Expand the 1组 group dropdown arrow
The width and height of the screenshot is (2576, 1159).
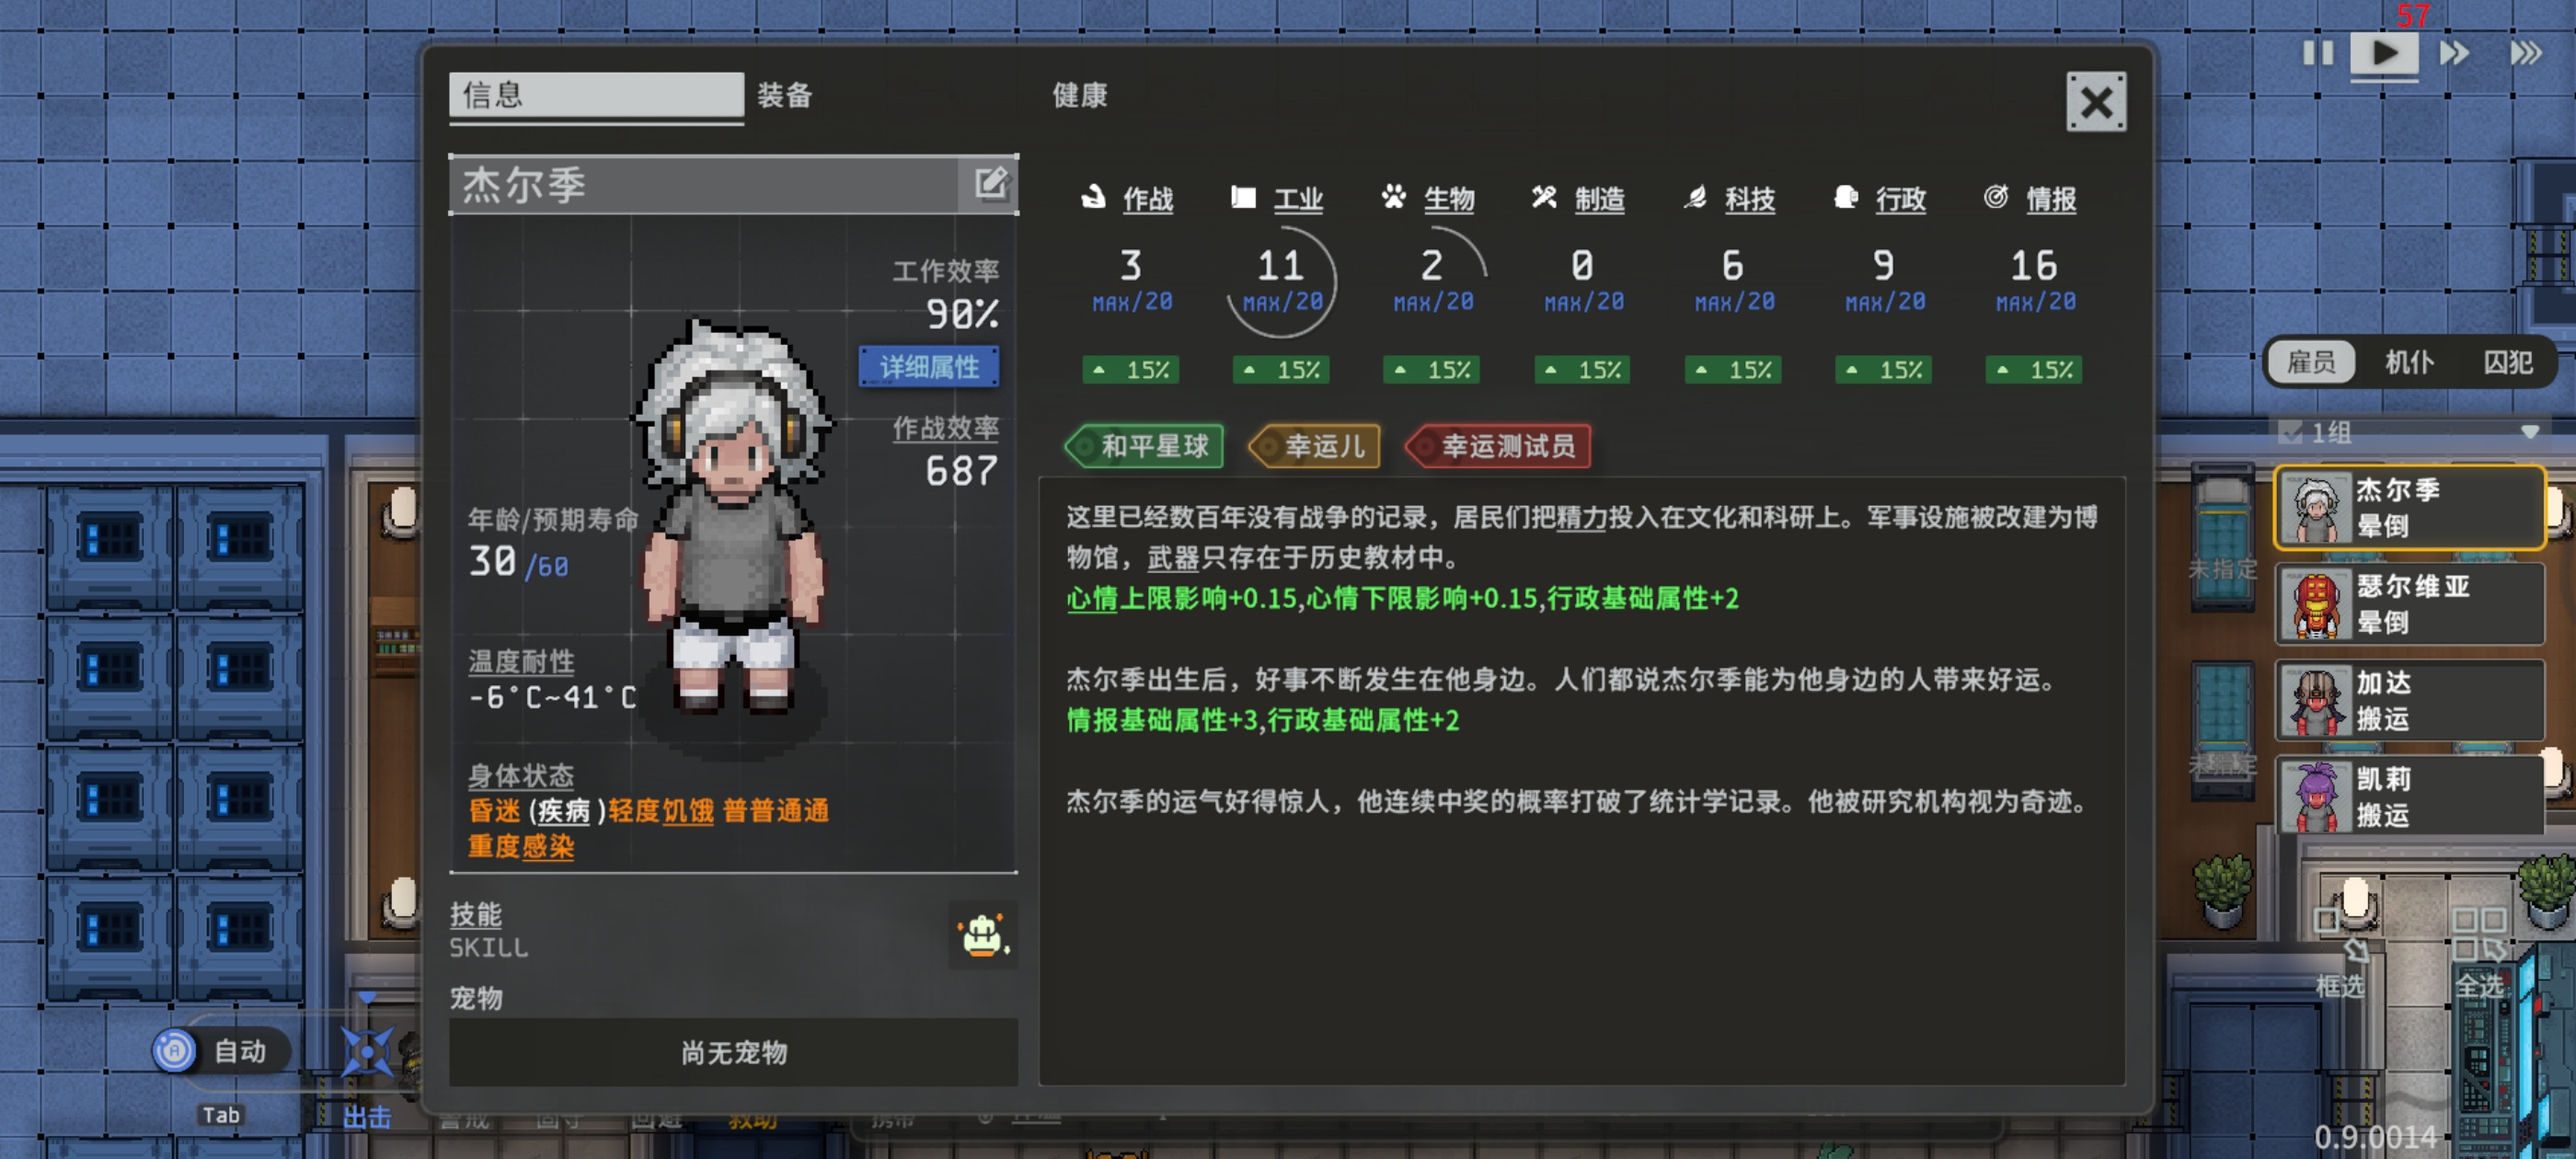click(2530, 433)
